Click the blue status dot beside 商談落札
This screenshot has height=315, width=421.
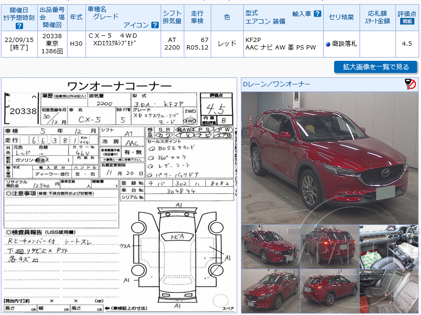[327, 44]
